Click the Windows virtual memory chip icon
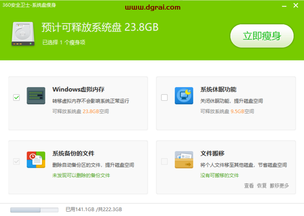The image size is (304, 216). pyautogui.click(x=36, y=96)
